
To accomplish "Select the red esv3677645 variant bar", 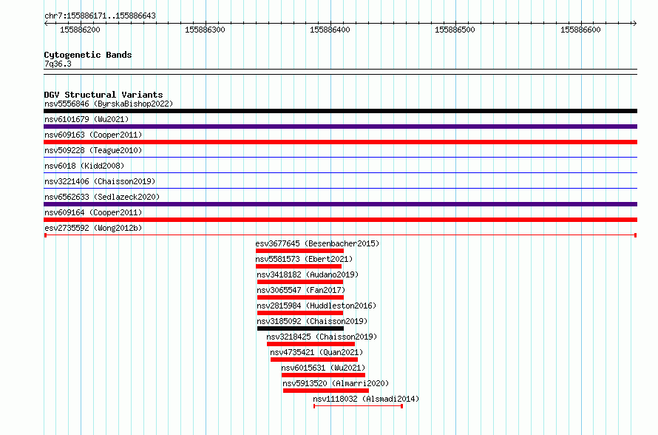I will click(x=299, y=251).
